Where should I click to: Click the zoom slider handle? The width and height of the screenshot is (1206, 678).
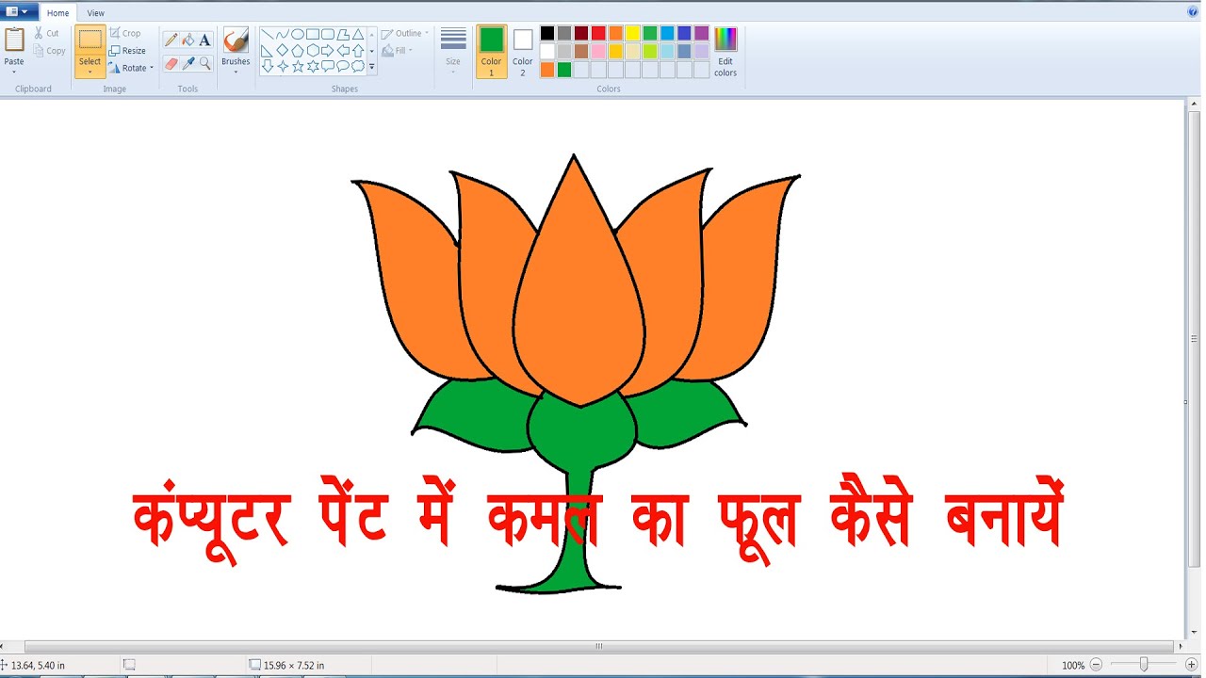pyautogui.click(x=1144, y=665)
